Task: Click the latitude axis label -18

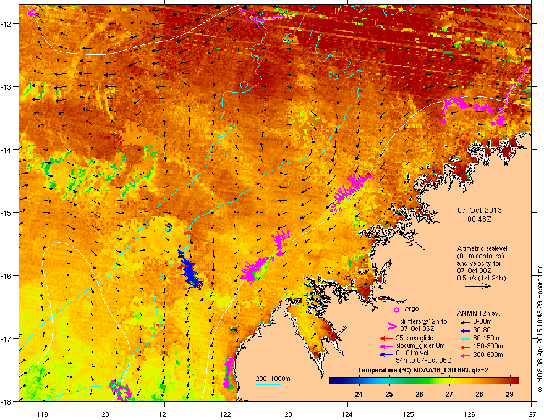Action: click(x=6, y=401)
